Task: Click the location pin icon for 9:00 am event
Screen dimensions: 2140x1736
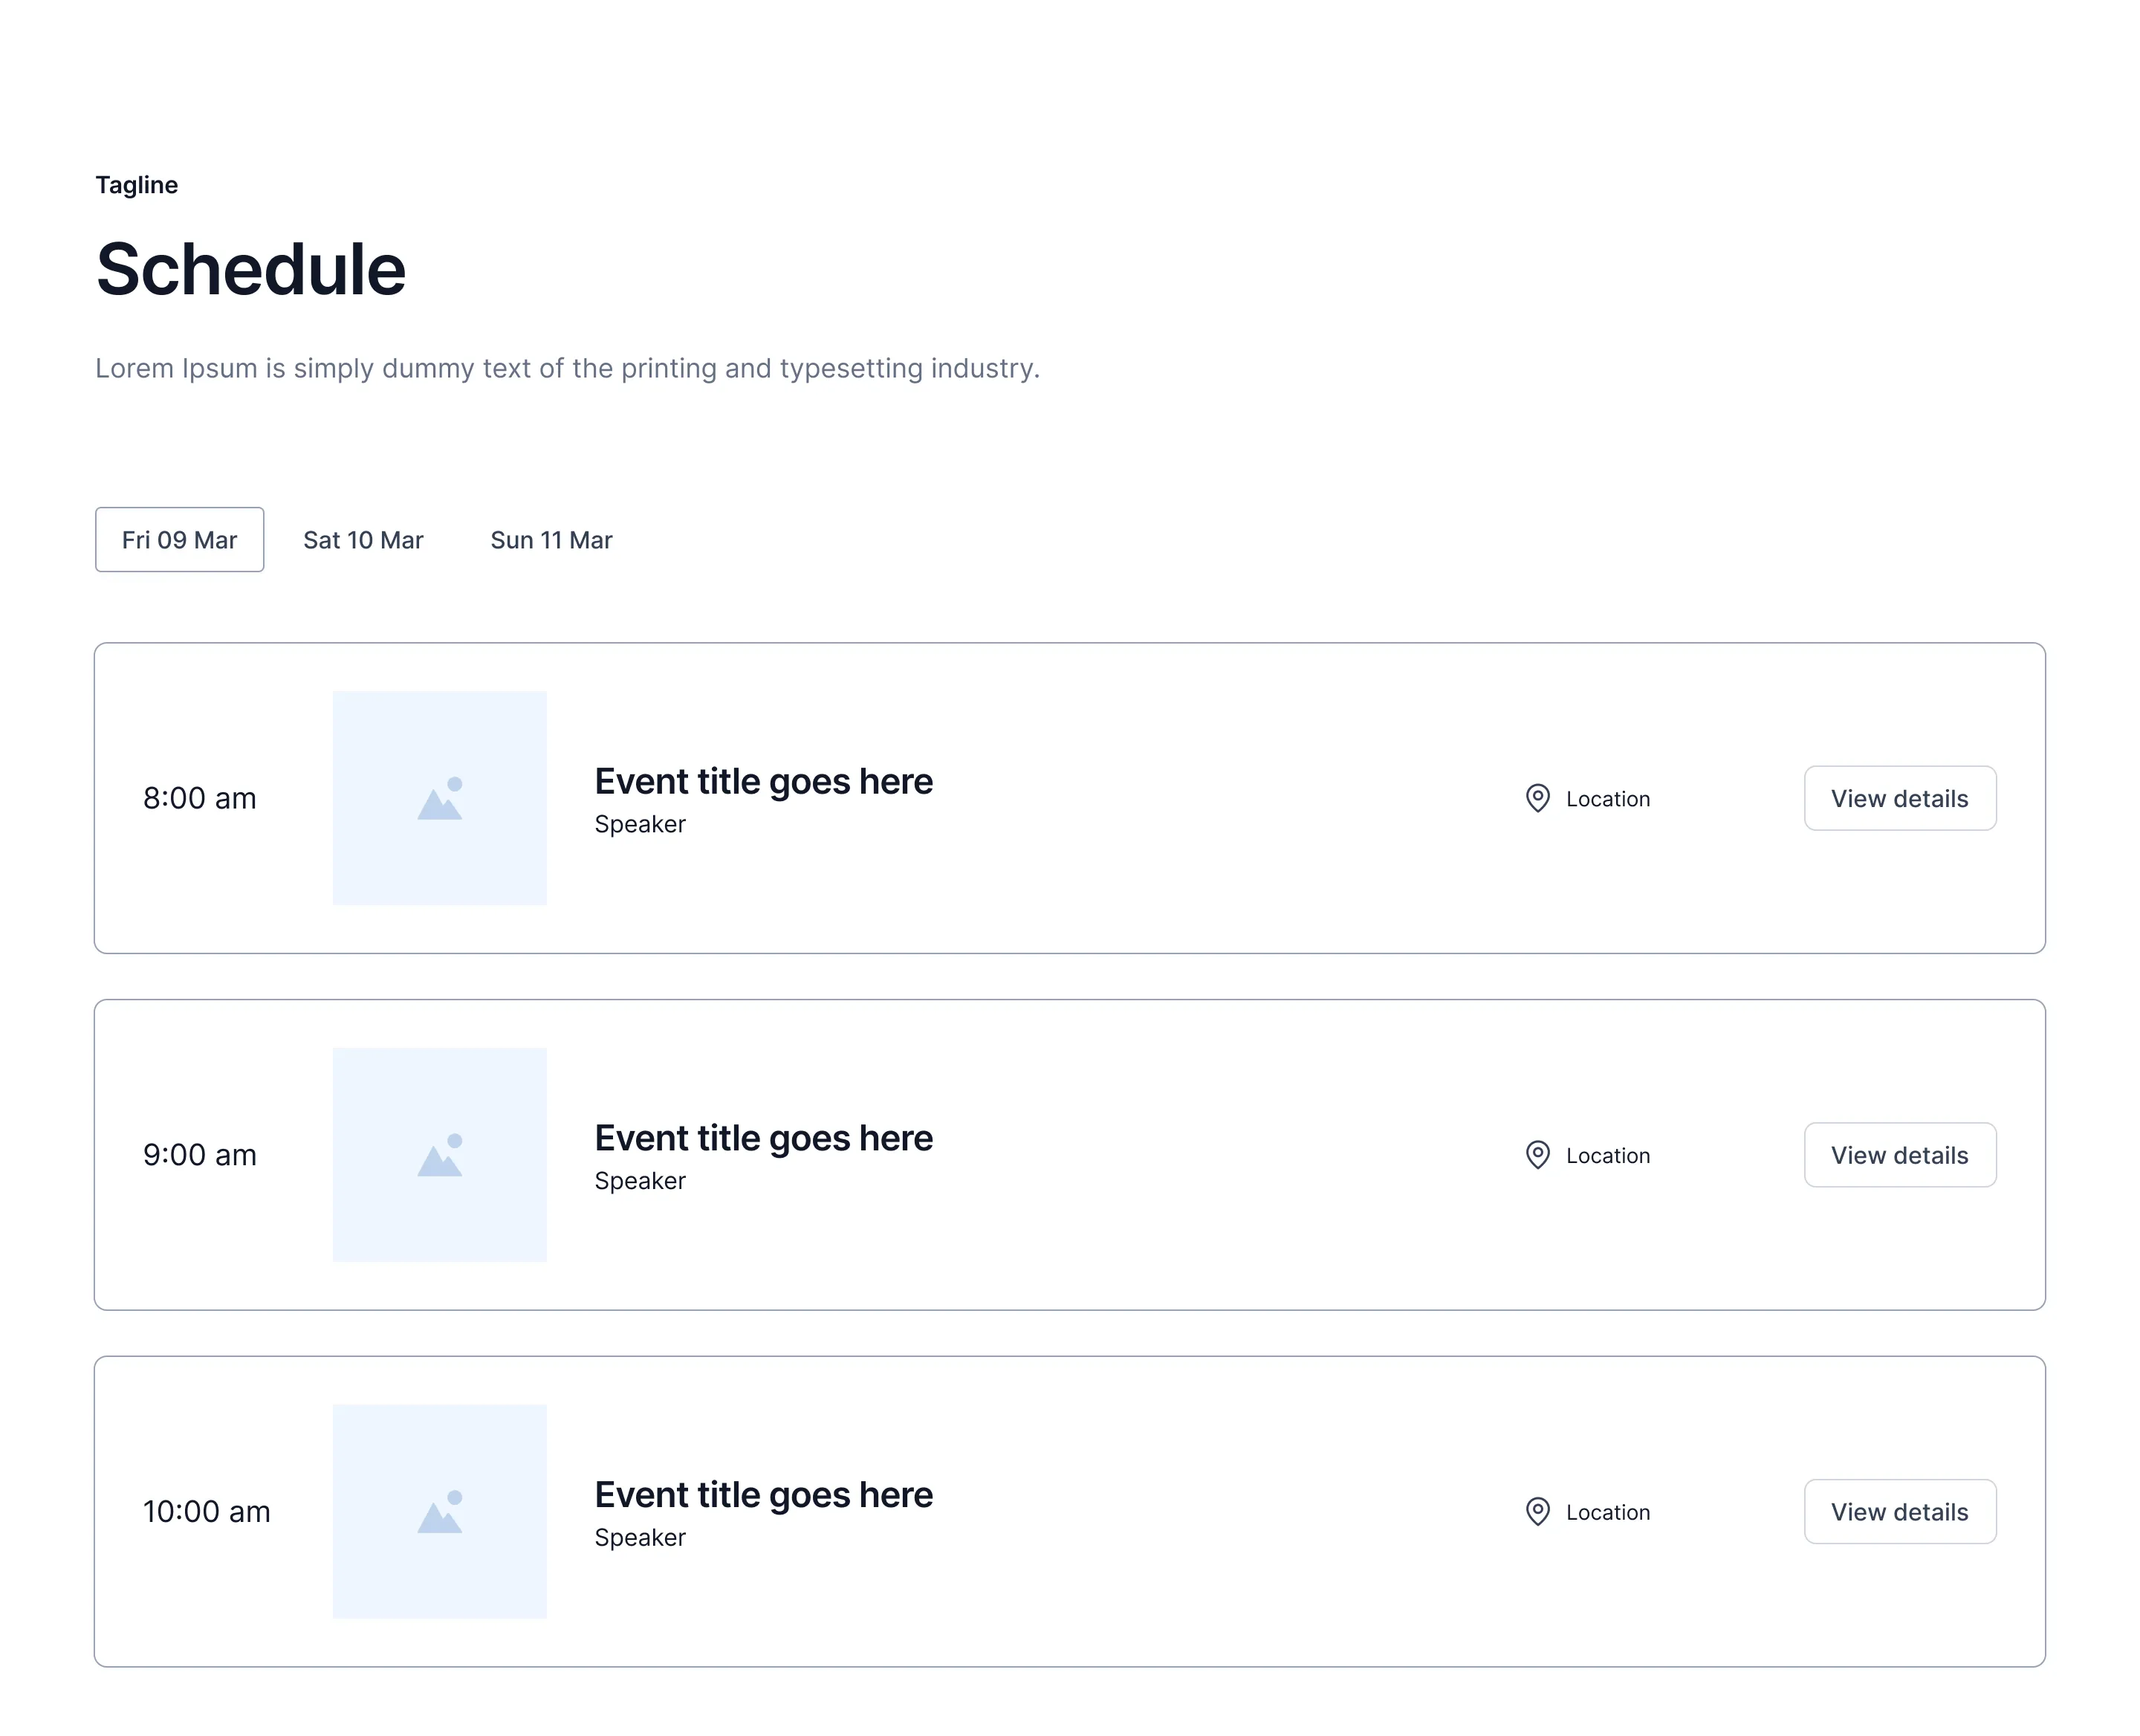Action: click(x=1537, y=1155)
